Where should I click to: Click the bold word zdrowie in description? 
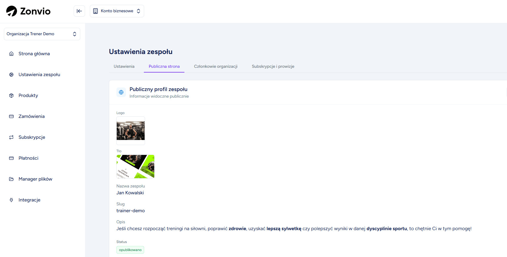click(x=237, y=229)
